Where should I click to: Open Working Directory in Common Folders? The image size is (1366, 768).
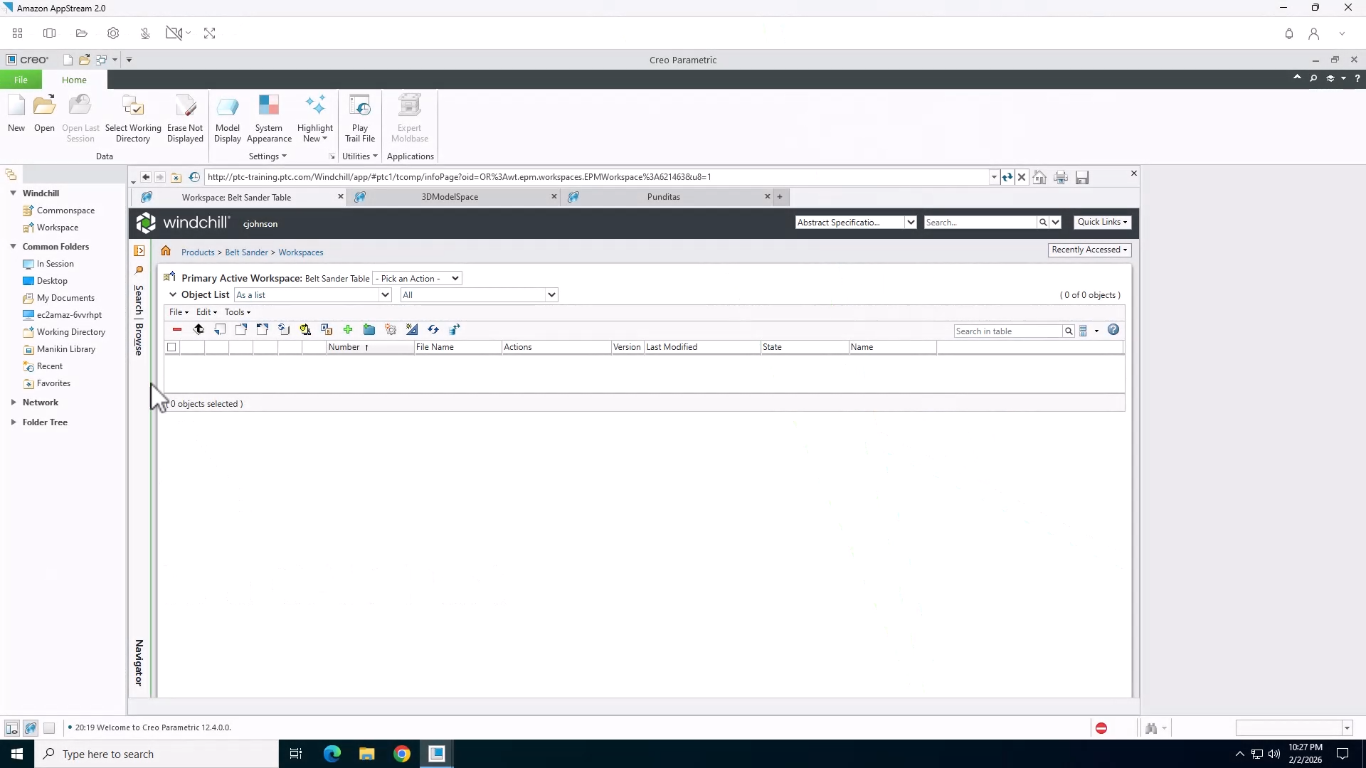[x=71, y=332]
